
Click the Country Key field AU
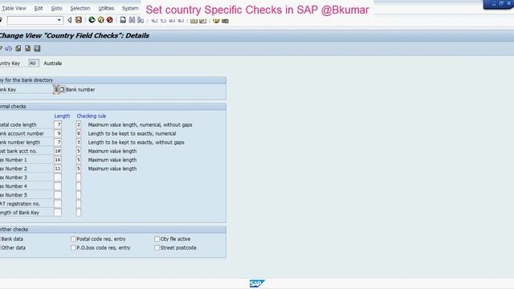click(x=34, y=63)
